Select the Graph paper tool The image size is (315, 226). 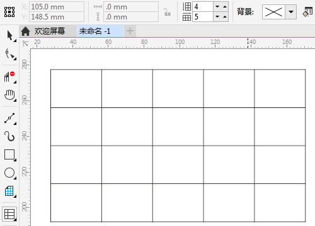[9, 191]
